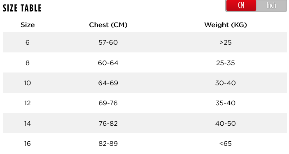Select size 8 in the table
289x154 pixels.
click(28, 63)
